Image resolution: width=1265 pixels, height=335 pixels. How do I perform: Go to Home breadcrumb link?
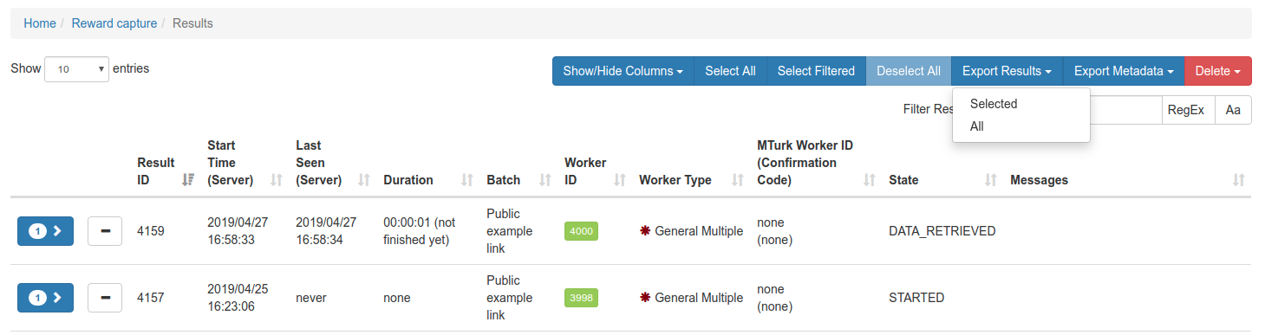(40, 23)
